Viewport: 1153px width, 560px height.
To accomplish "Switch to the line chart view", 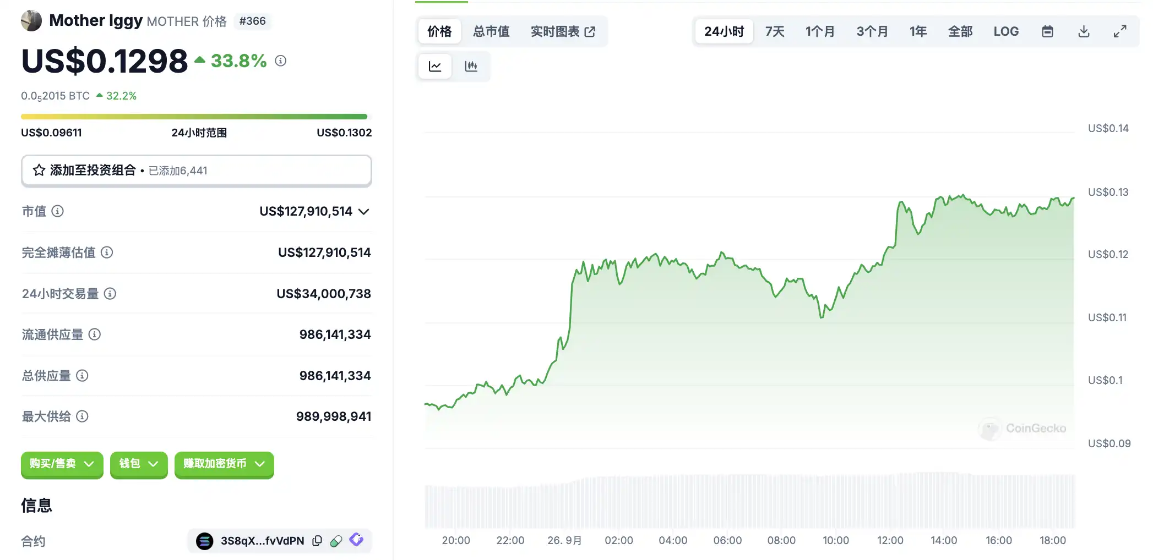I will 435,67.
